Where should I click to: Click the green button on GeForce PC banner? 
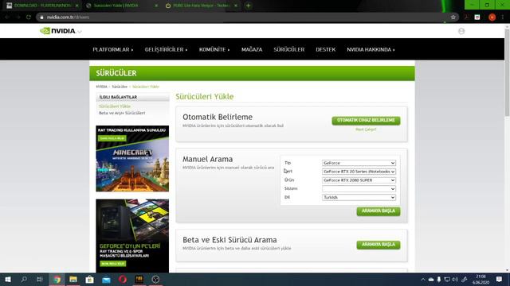point(113,264)
